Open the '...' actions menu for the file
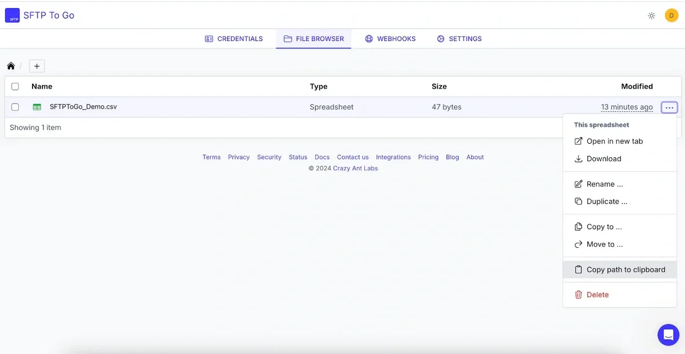The width and height of the screenshot is (685, 354). point(669,107)
